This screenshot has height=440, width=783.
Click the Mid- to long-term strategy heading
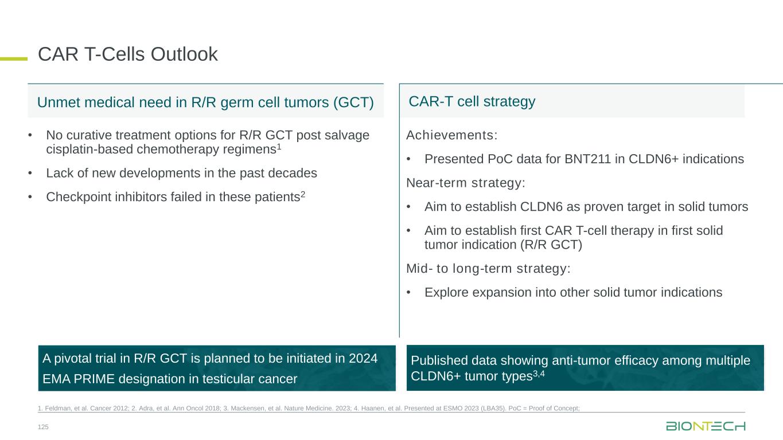[x=489, y=268]
